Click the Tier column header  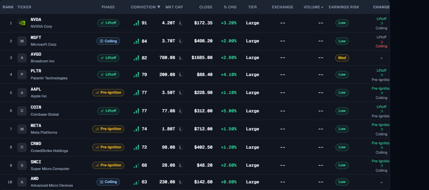(x=253, y=7)
